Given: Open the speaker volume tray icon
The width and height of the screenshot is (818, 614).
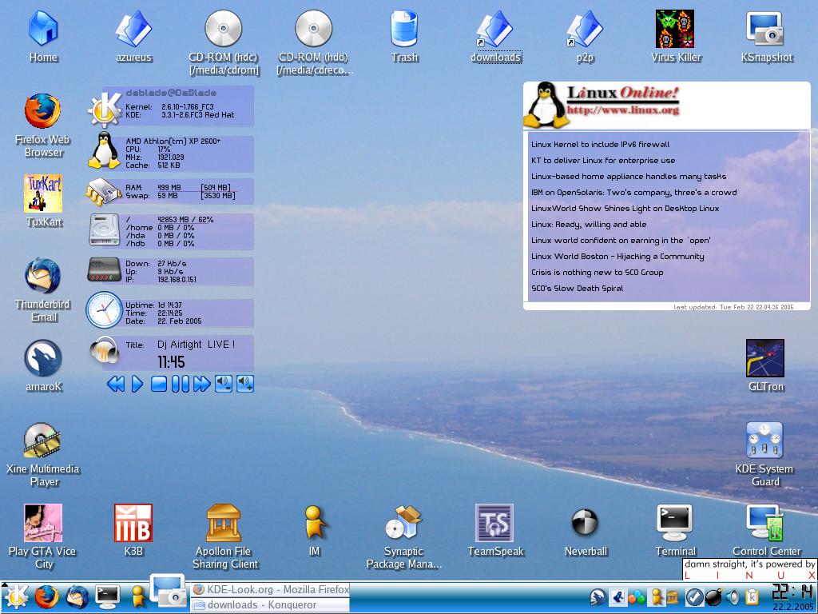Looking at the screenshot, I should 733,596.
